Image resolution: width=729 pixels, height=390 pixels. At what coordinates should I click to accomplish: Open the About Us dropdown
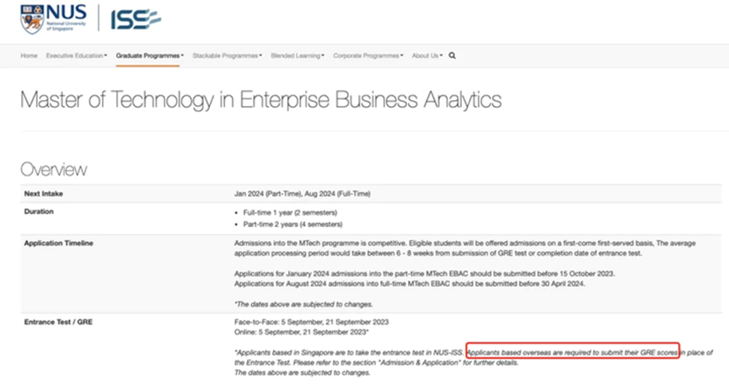click(x=426, y=56)
